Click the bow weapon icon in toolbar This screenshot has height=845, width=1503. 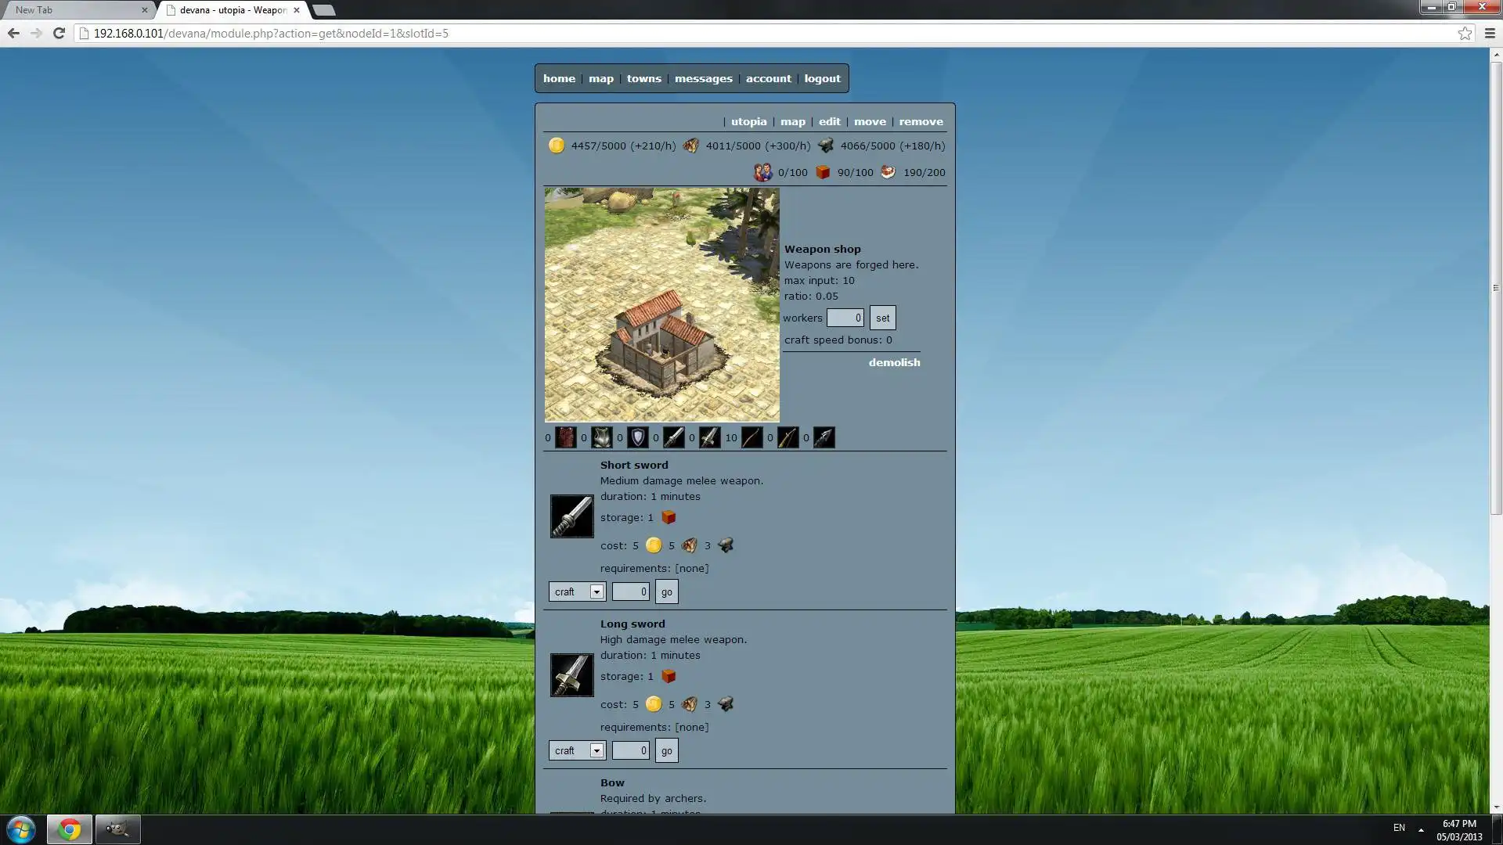coord(751,437)
